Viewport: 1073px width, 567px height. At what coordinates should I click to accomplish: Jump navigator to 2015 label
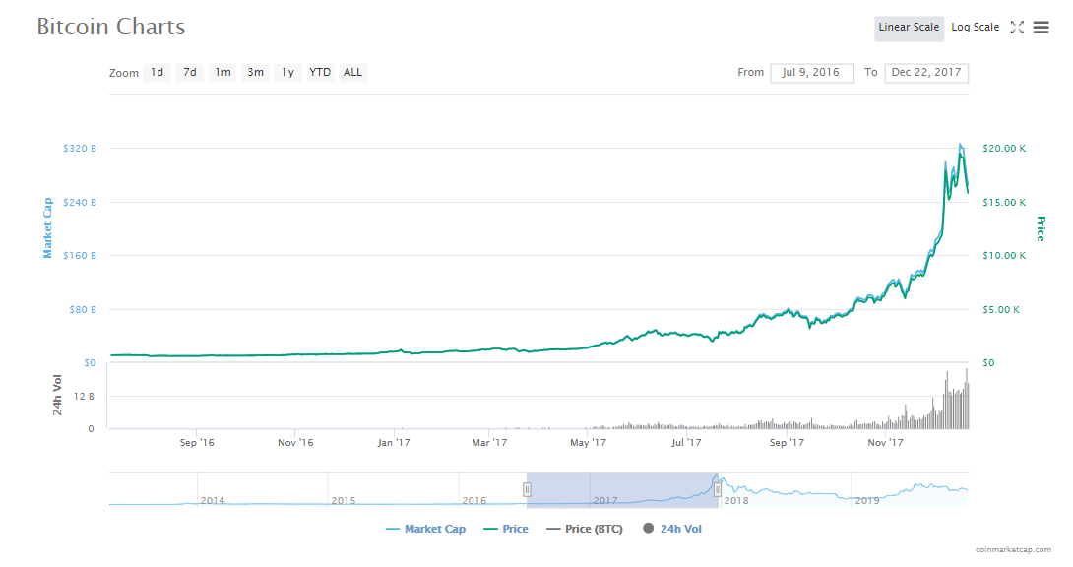click(343, 501)
